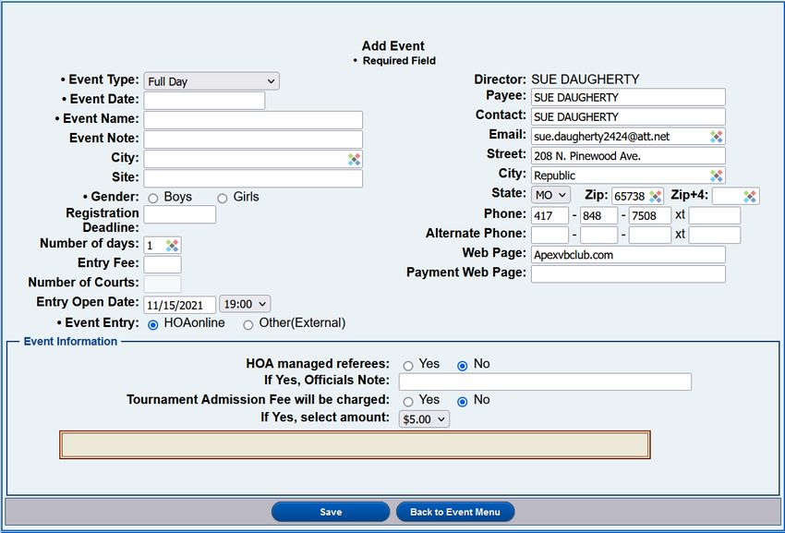785x533 pixels.
Task: Click the autofill icon in Zip+4 field
Action: coord(750,196)
